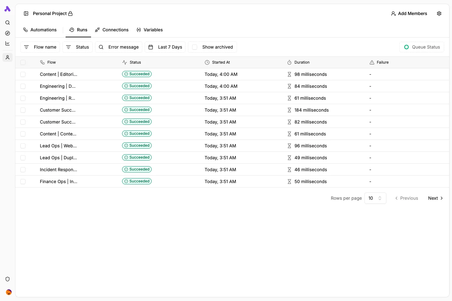Select the Engineering | R... row checkbox
Image resolution: width=452 pixels, height=301 pixels.
[23, 98]
